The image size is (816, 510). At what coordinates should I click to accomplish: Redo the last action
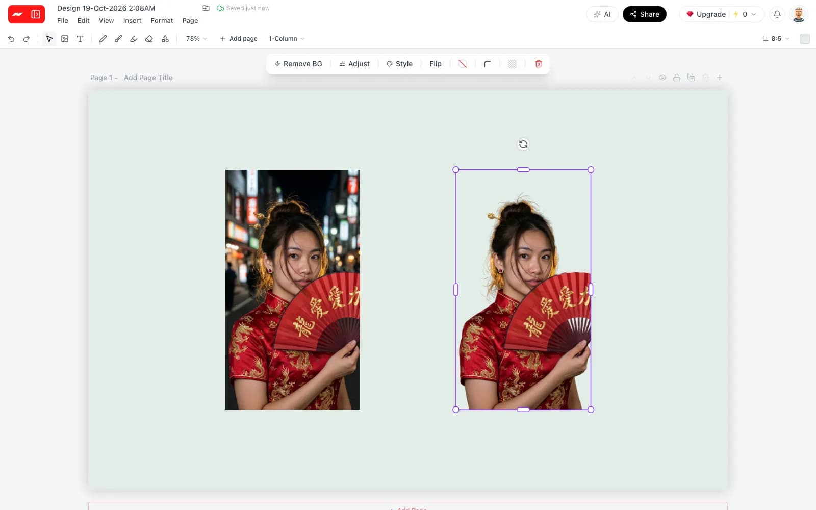click(27, 39)
